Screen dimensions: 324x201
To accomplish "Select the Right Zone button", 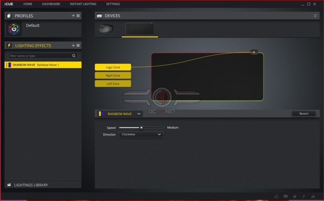I will 113,75.
